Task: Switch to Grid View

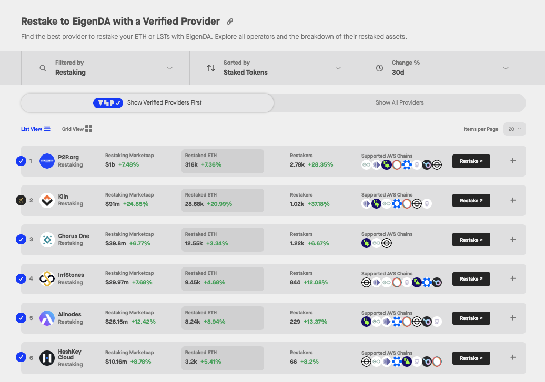Action: point(77,129)
